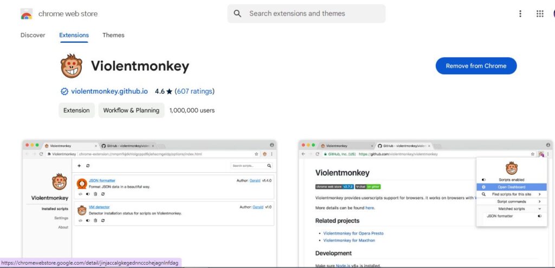Click the chrome web store title text
The width and height of the screenshot is (555, 268).
coord(68,14)
